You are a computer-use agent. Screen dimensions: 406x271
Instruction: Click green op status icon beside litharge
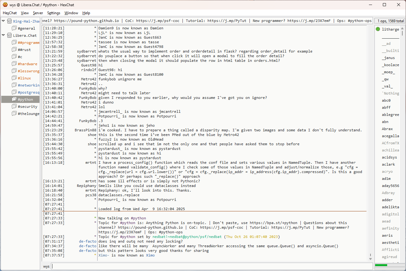click(x=378, y=29)
